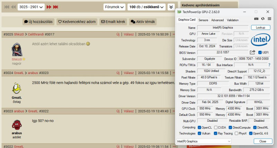Toggle CUDA checkbox
Viewport: 277px width, 148px height.
(x=216, y=127)
